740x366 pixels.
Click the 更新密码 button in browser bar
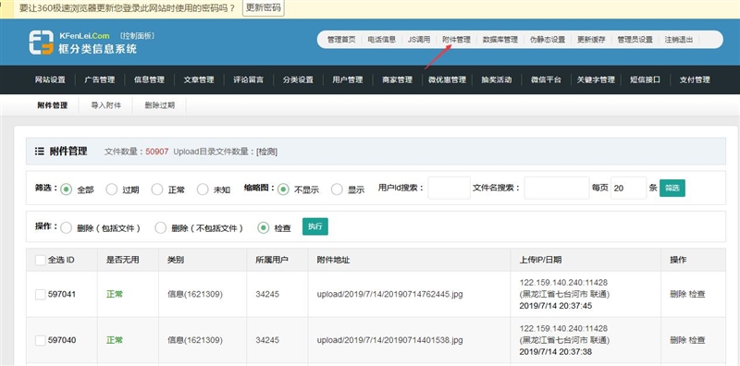[x=264, y=8]
